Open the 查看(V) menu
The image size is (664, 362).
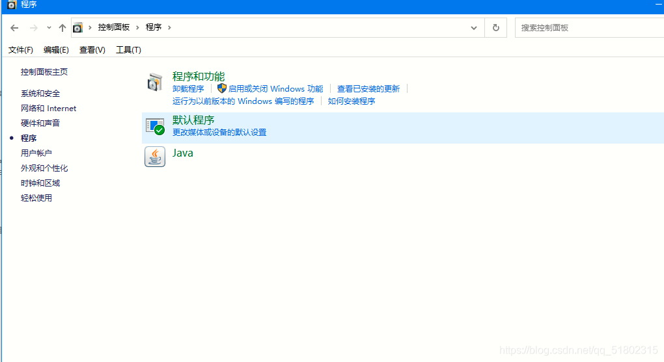click(92, 50)
